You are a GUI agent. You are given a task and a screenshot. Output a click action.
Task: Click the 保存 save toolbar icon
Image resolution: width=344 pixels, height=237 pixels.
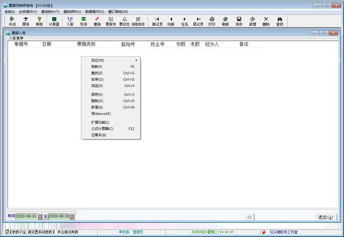coord(239,22)
